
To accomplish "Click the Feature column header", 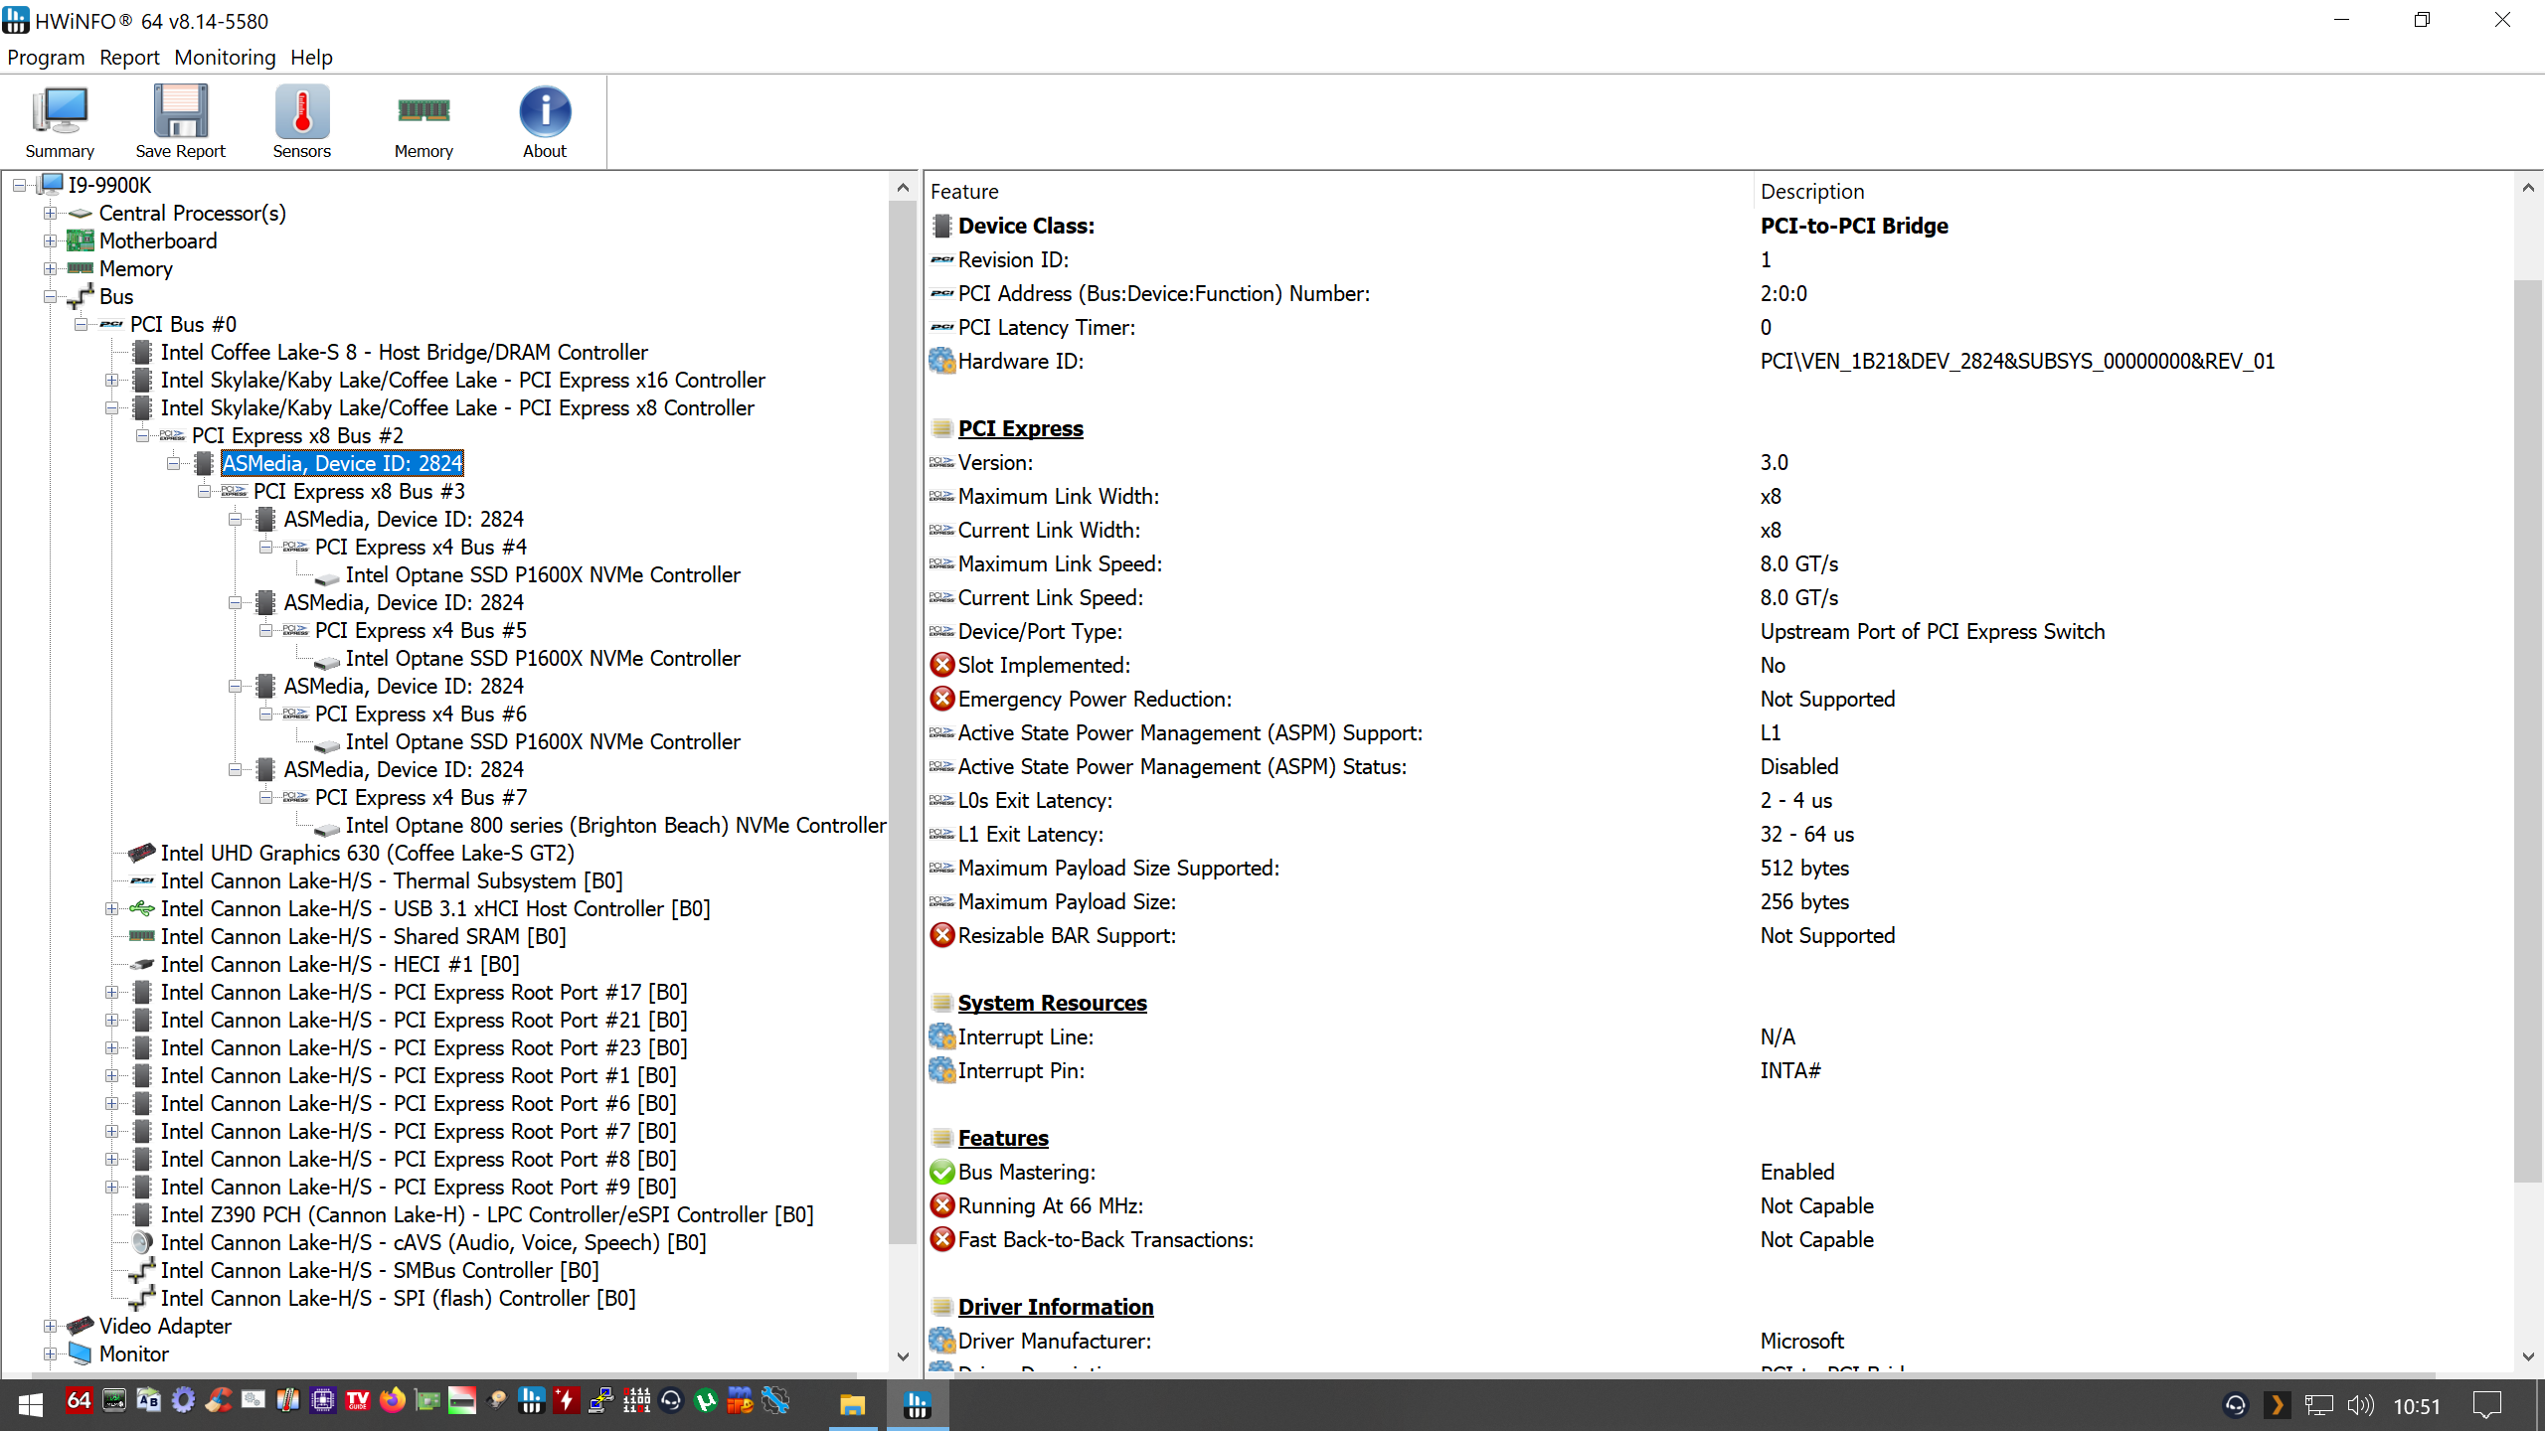I will pyautogui.click(x=1339, y=191).
